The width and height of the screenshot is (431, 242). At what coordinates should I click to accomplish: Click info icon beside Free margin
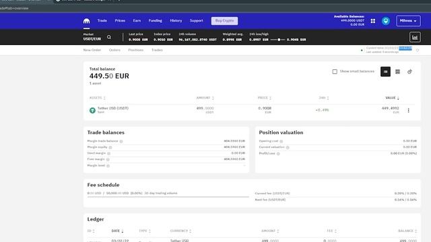pos(108,159)
